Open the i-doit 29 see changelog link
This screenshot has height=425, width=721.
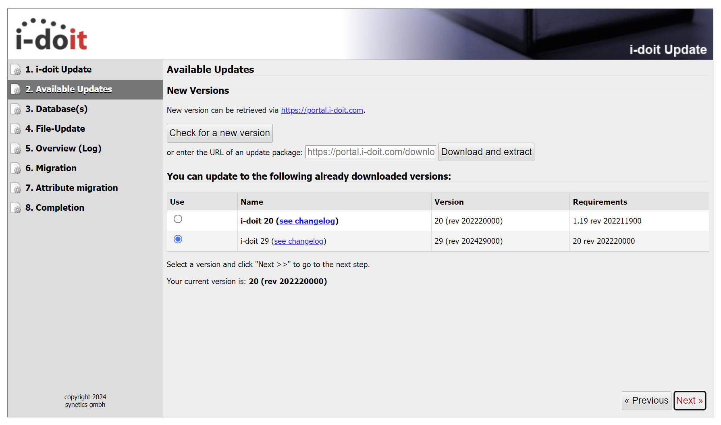[x=299, y=241]
